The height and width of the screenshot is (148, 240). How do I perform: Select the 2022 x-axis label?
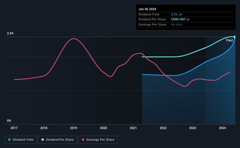(x=163, y=128)
